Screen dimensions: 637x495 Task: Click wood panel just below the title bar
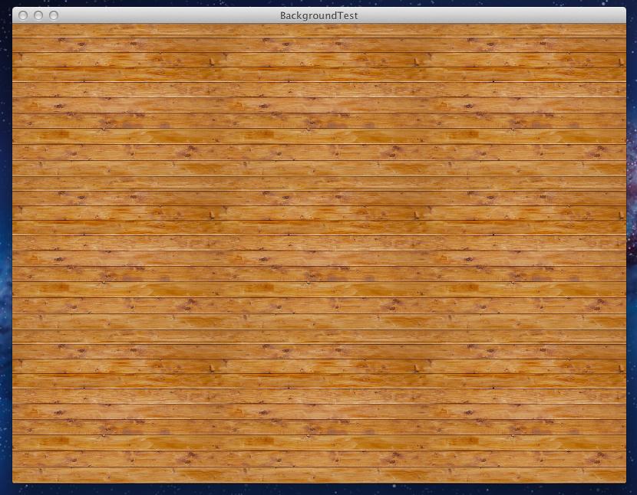[x=318, y=27]
